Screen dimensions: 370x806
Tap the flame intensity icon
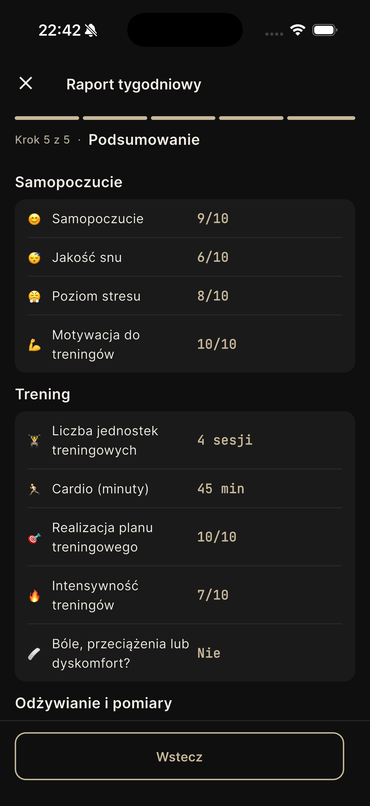tap(34, 595)
